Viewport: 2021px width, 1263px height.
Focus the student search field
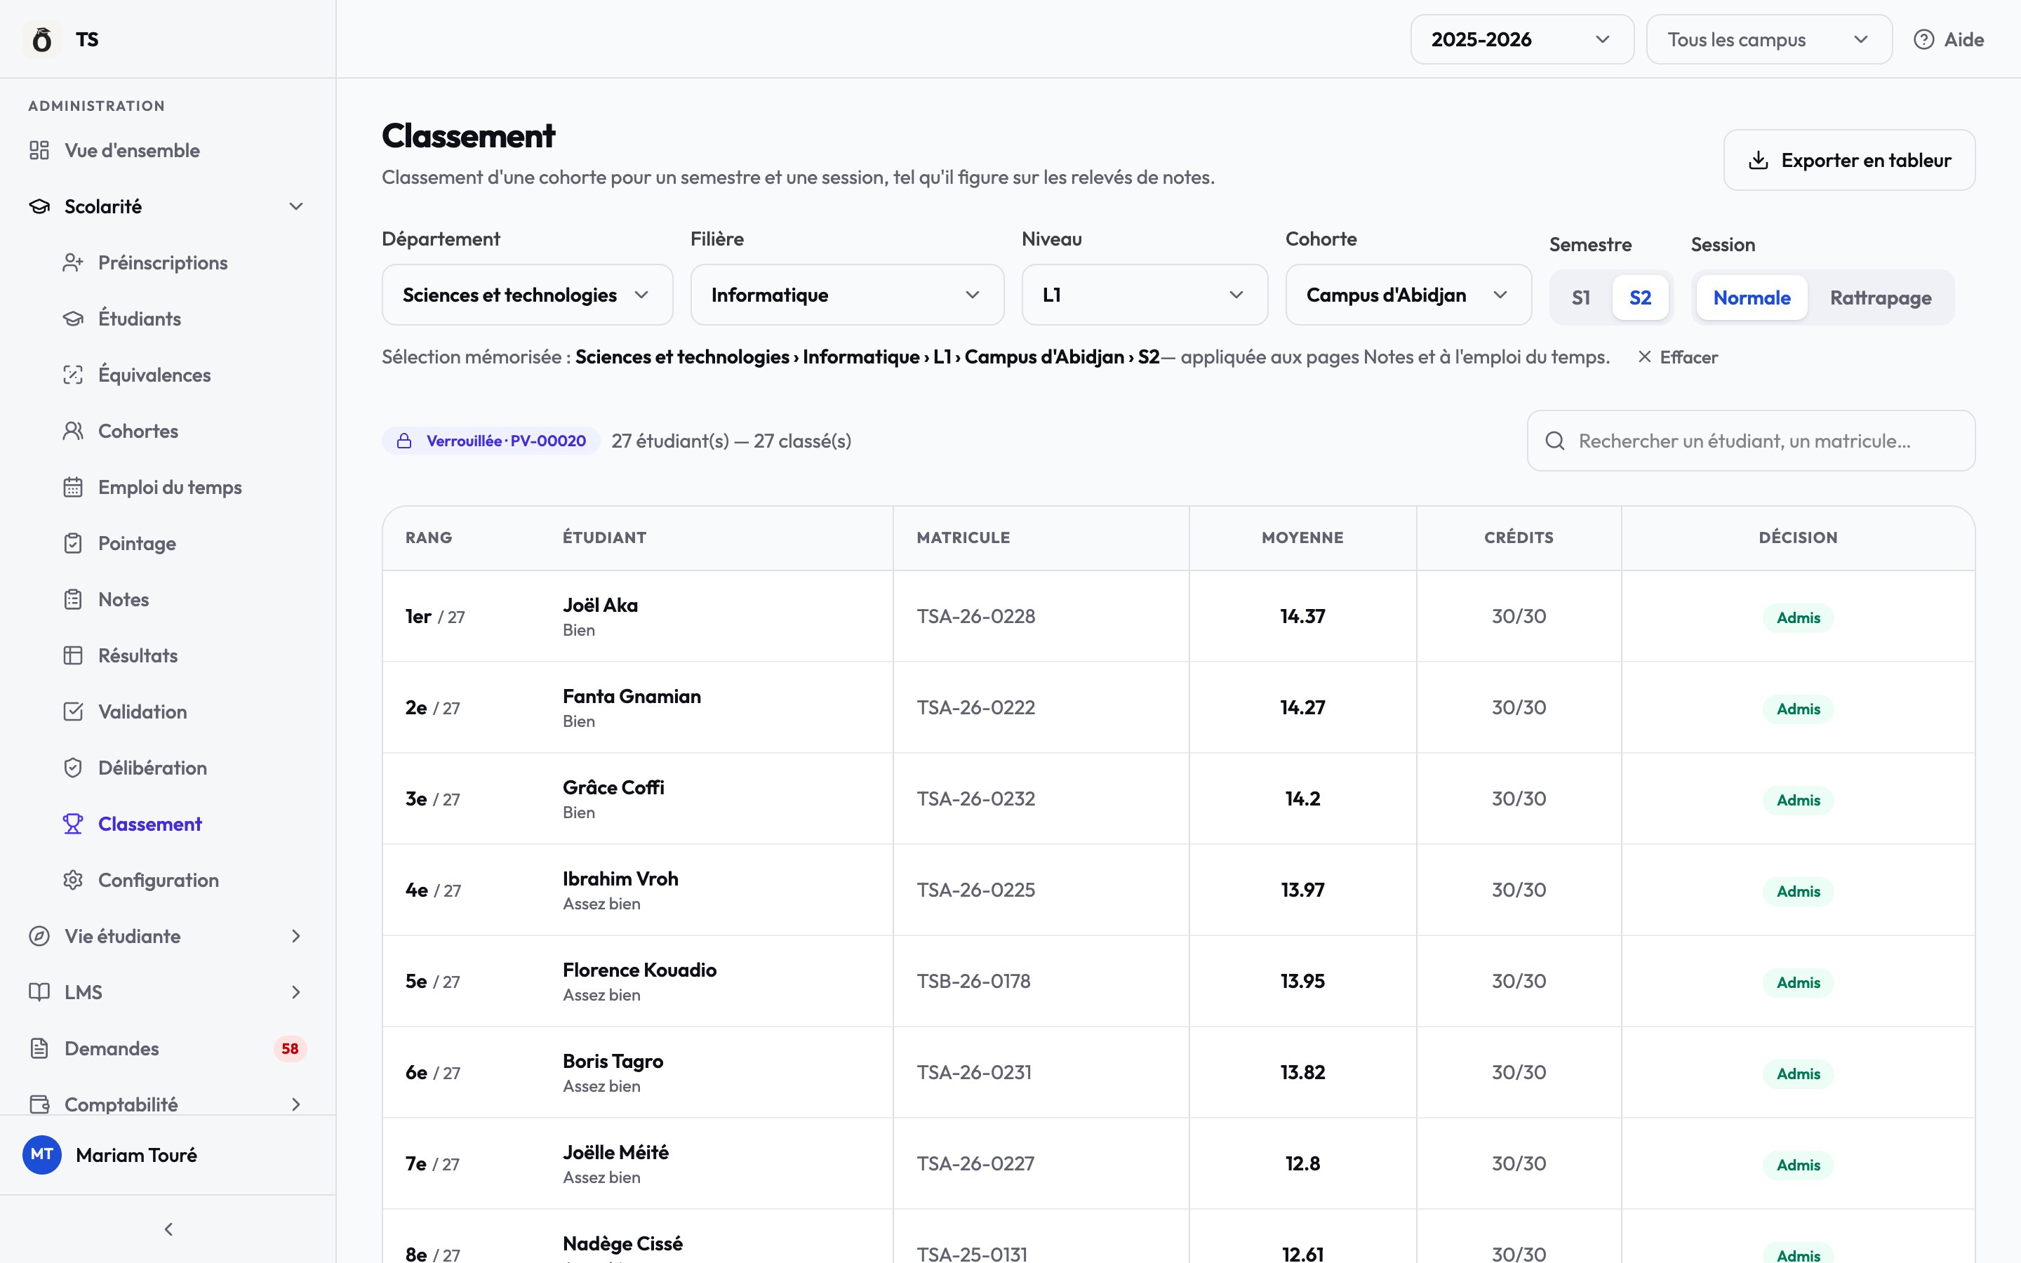coord(1750,441)
